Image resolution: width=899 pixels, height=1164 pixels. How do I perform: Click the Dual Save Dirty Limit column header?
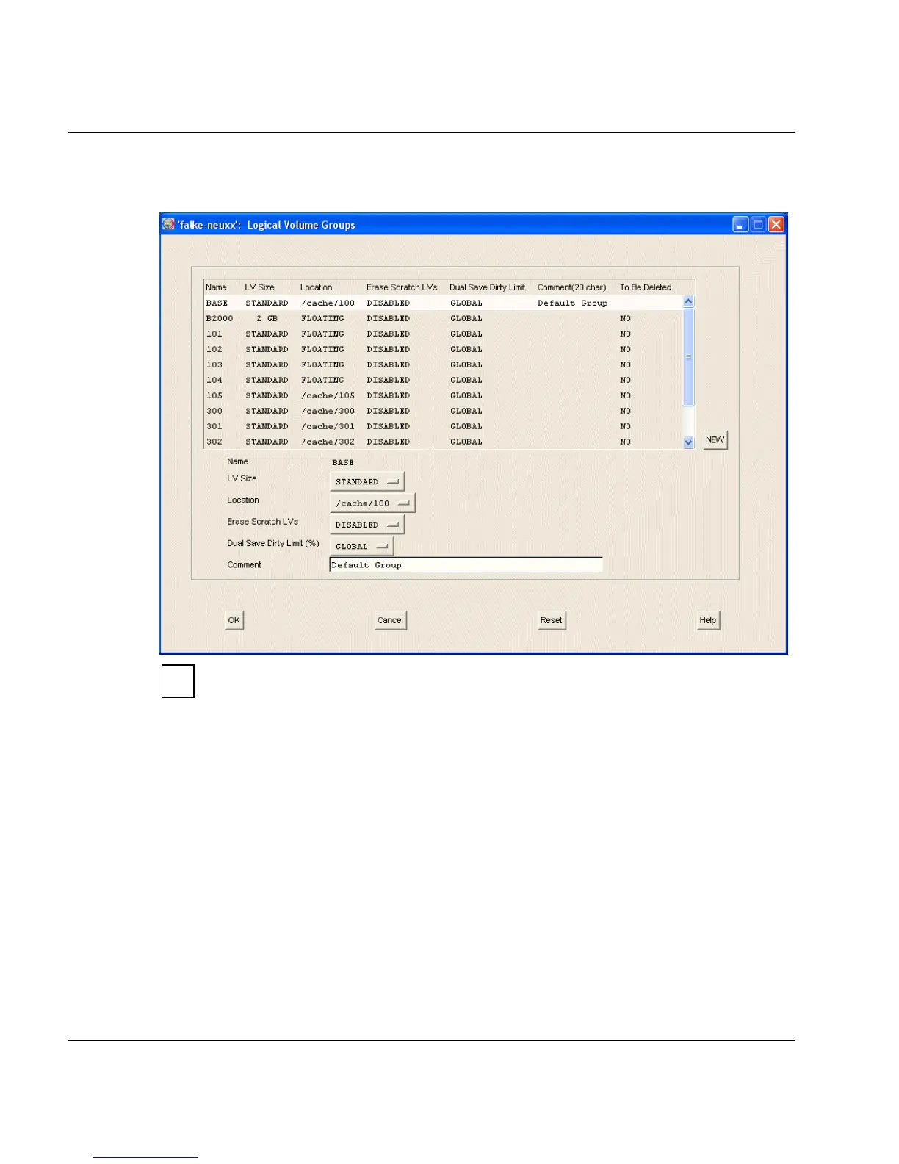pyautogui.click(x=487, y=287)
